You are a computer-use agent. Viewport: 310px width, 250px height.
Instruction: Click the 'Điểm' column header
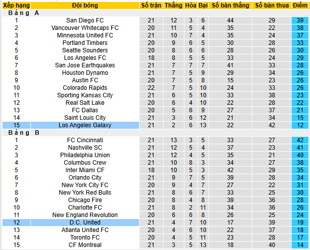pyautogui.click(x=300, y=5)
